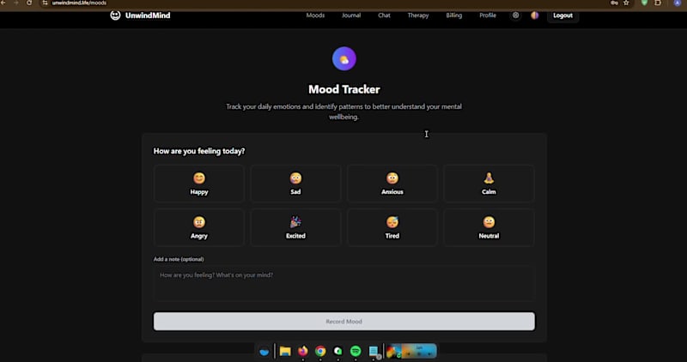Click the UnwindMind smiley logo

115,15
